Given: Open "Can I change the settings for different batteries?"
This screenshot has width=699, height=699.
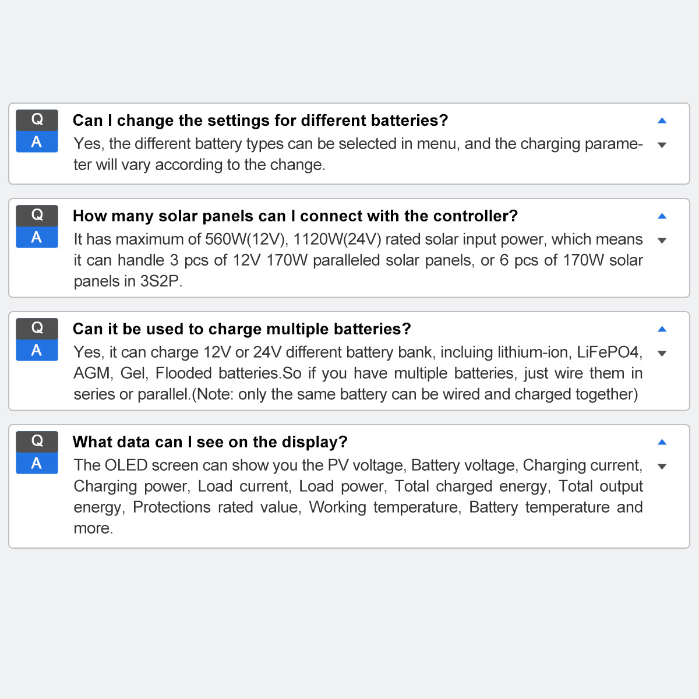Looking at the screenshot, I should pyautogui.click(x=260, y=121).
